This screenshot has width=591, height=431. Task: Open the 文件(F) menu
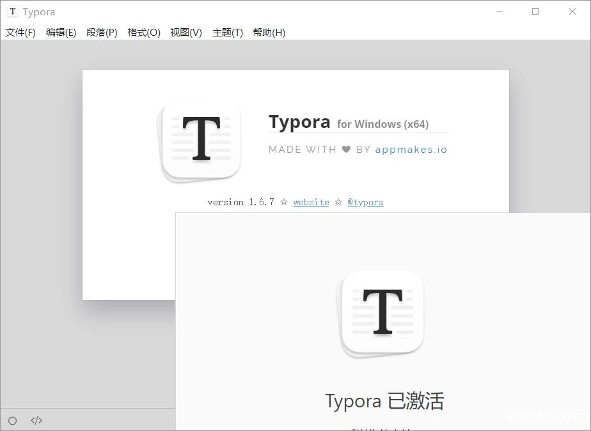pos(19,32)
